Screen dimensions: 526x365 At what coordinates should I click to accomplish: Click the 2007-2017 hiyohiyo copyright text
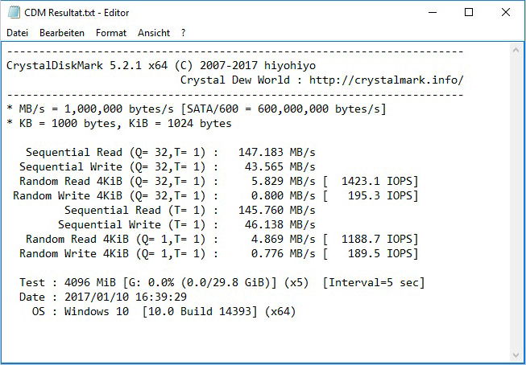pyautogui.click(x=258, y=65)
